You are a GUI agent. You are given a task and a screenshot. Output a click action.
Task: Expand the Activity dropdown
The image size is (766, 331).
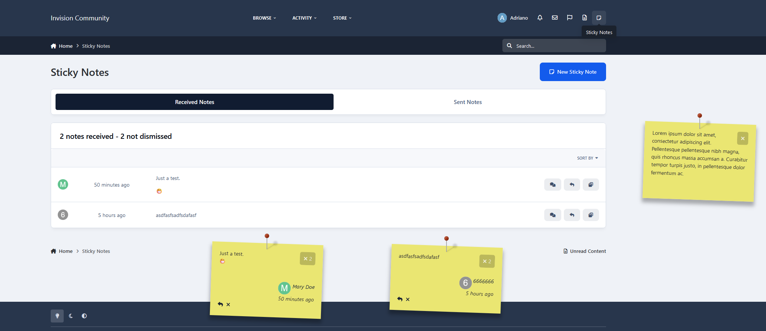[x=304, y=18]
